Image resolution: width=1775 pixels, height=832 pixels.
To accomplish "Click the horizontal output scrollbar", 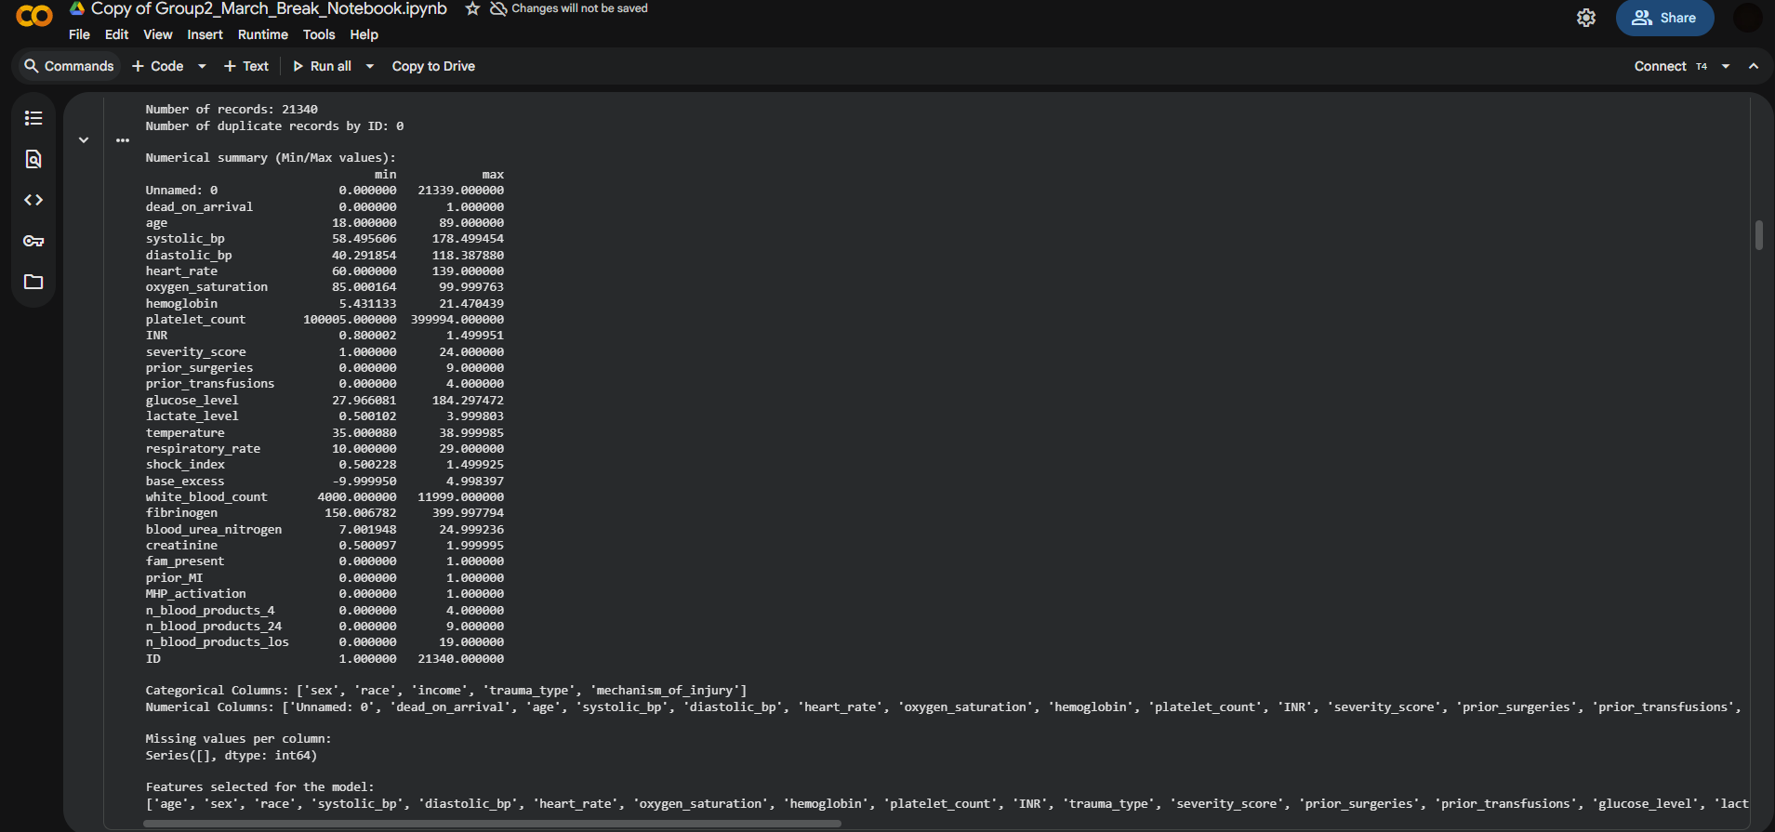I will point(493,824).
